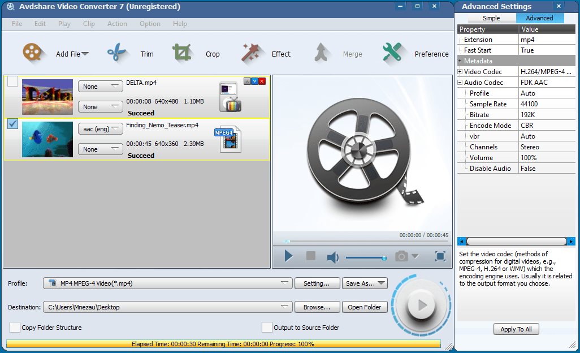
Task: Switch to the Simple settings tab
Action: [491, 18]
